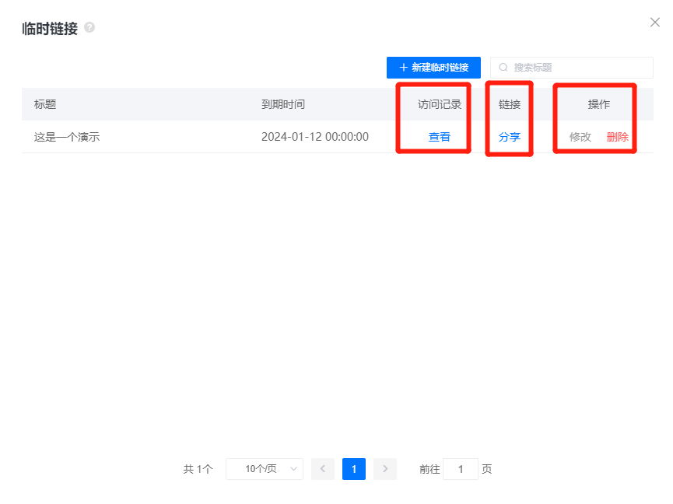
Task: Click the 访问记录 column header
Action: [x=440, y=104]
